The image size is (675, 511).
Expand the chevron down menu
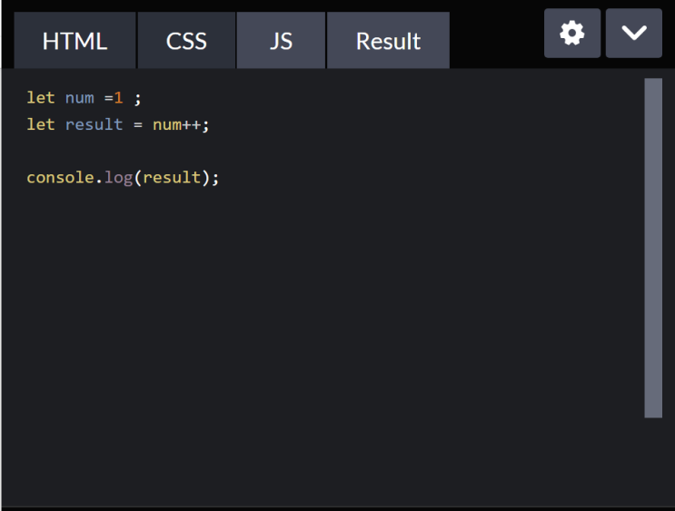pos(634,33)
